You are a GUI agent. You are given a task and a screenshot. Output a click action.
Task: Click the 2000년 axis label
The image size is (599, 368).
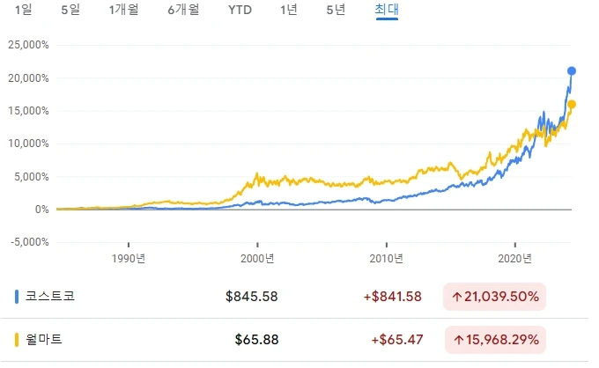tap(257, 259)
